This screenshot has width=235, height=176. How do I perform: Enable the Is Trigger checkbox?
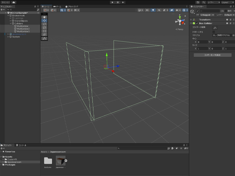tap(214, 32)
